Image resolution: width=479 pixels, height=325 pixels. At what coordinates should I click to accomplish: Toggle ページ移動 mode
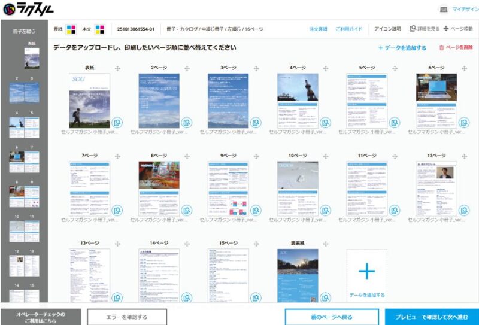(x=458, y=29)
